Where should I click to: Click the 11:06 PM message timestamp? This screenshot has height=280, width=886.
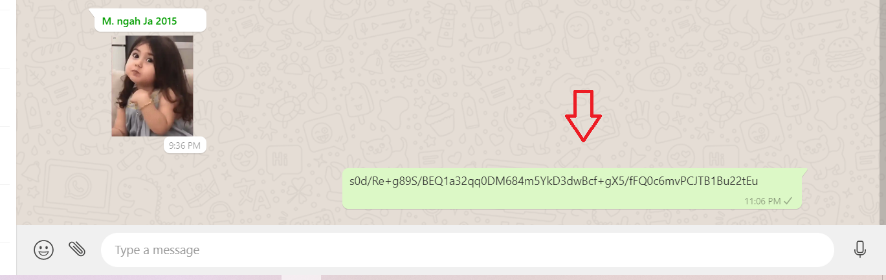(762, 201)
